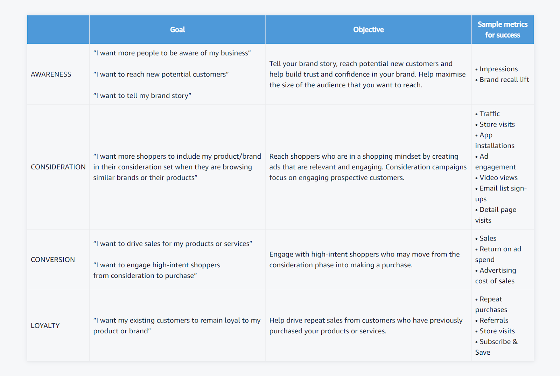
Task: Click the Return on ad spend metric
Action: click(x=498, y=254)
